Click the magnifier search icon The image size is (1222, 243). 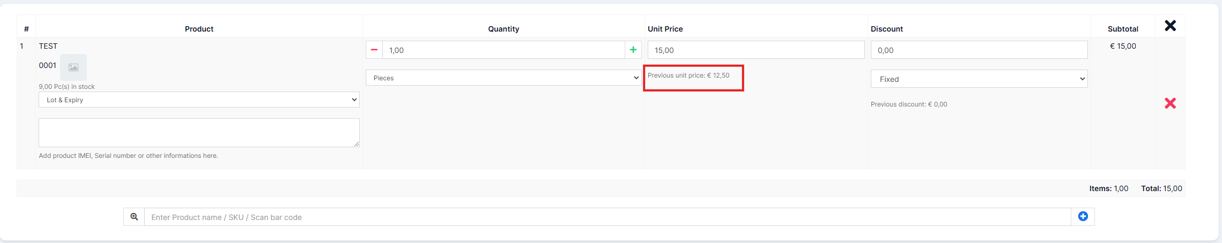134,217
